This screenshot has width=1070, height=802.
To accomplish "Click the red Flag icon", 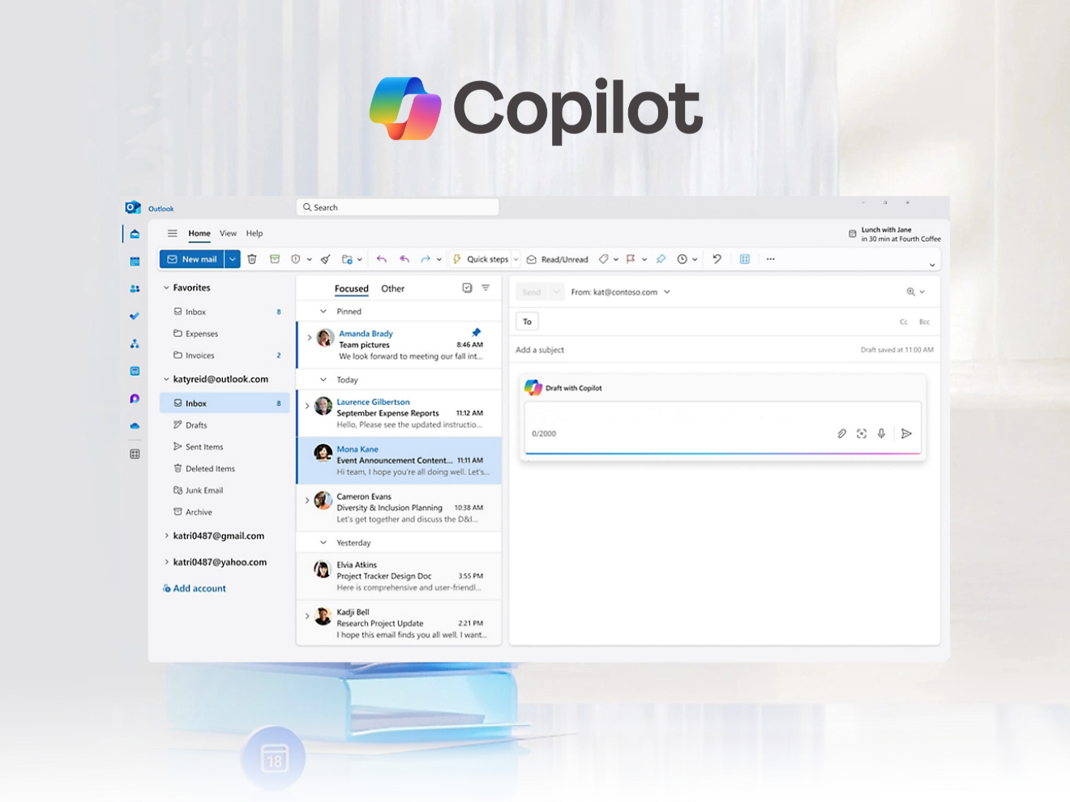I will (631, 259).
